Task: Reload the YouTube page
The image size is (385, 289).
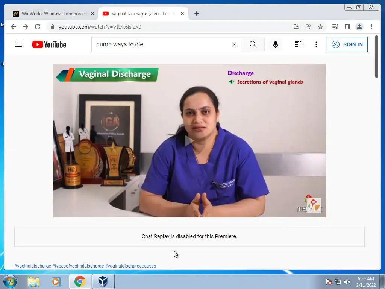Action: (38, 27)
